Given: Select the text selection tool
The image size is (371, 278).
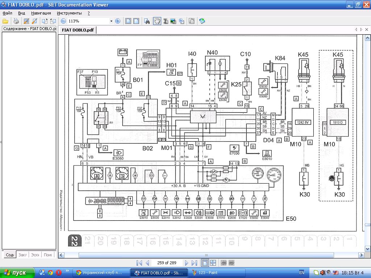Looking at the screenshot, I should coord(166,21).
